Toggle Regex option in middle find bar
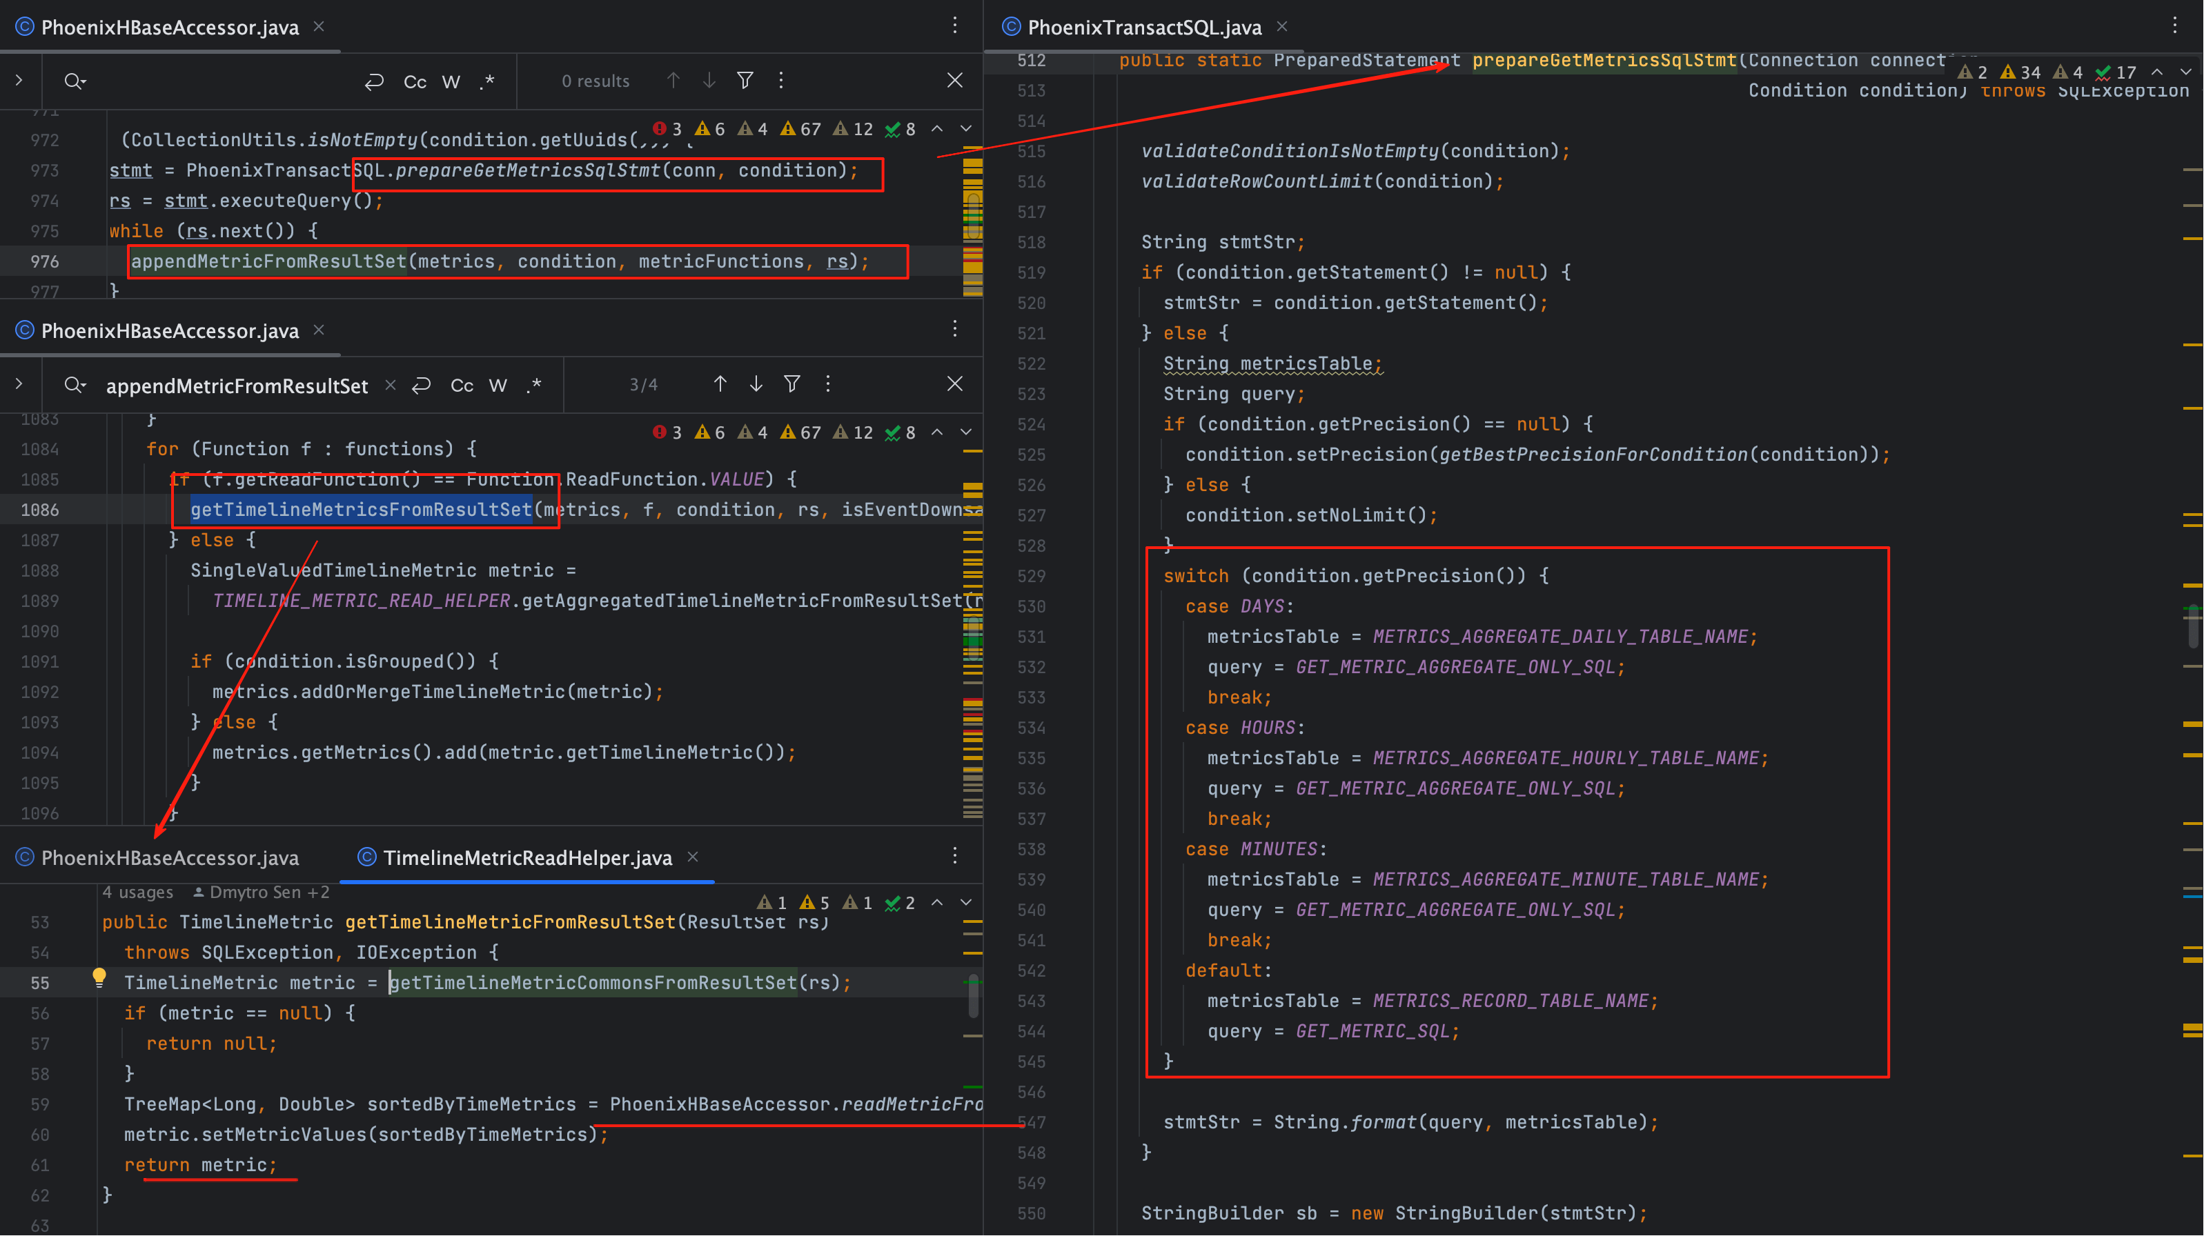Image resolution: width=2204 pixels, height=1236 pixels. (x=534, y=385)
